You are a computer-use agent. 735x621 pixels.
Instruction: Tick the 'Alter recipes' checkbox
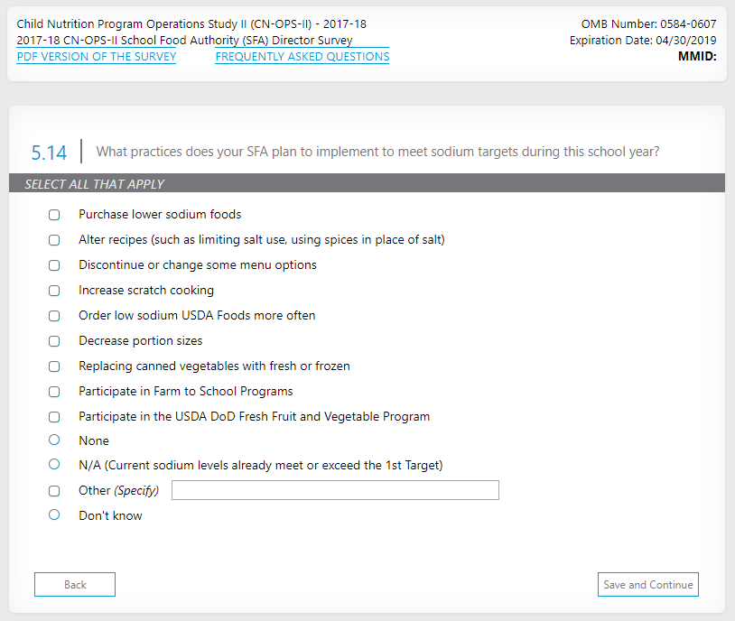54,240
